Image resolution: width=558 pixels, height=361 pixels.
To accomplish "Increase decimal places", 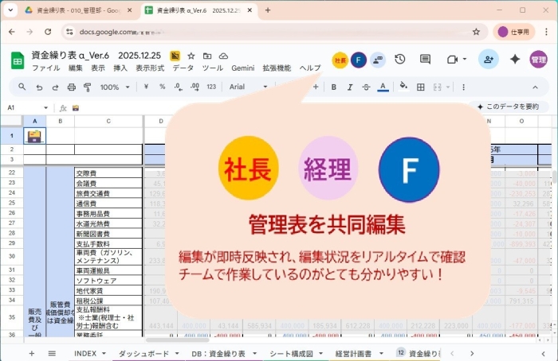I will pyautogui.click(x=195, y=87).
